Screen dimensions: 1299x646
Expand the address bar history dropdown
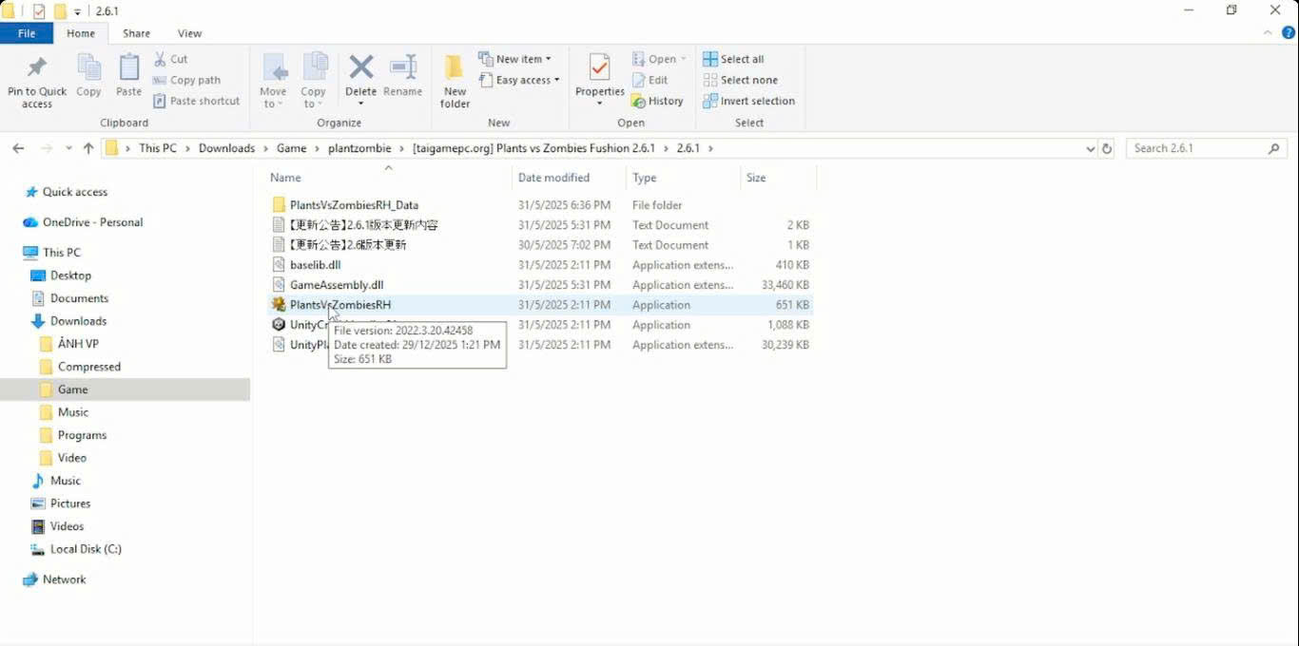[x=1090, y=148]
